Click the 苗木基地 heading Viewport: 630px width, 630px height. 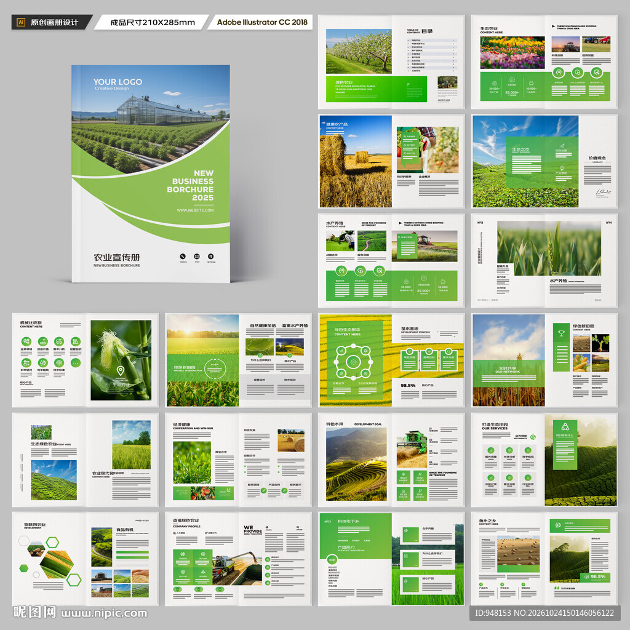(x=410, y=329)
